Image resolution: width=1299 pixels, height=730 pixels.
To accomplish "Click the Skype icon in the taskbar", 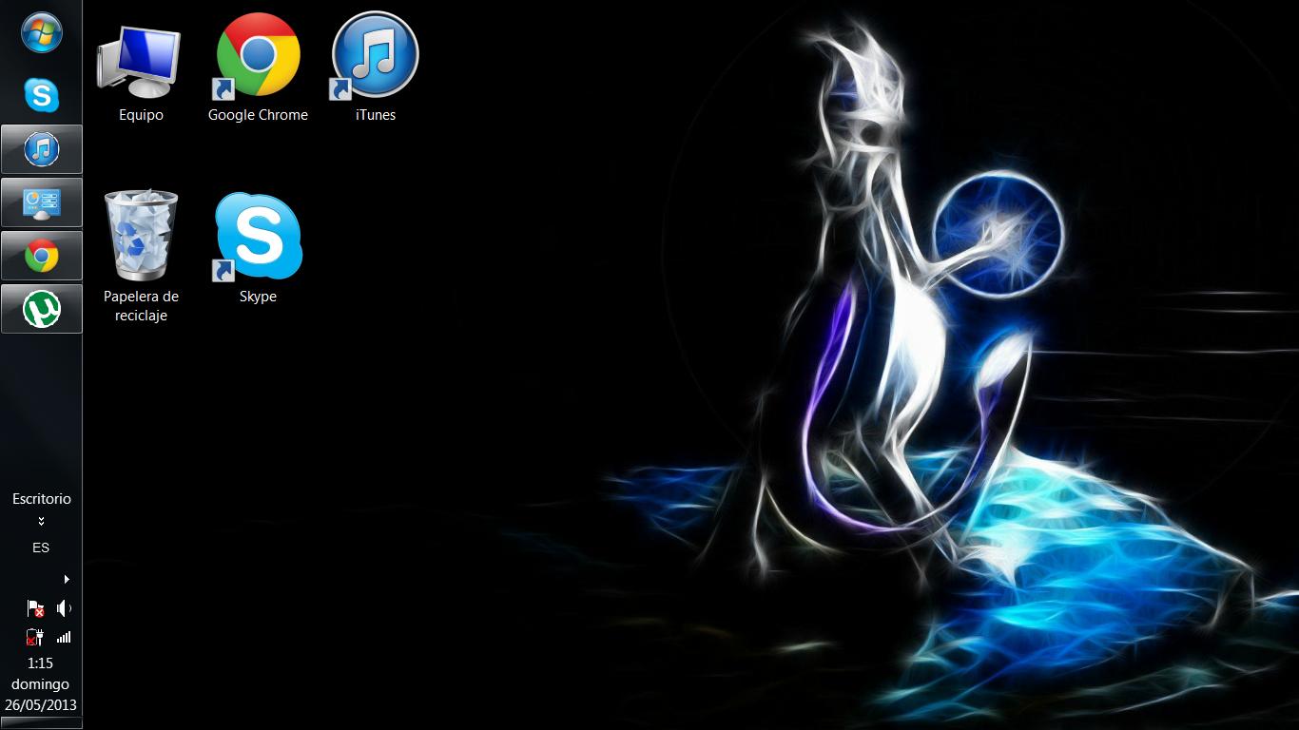I will pos(41,95).
